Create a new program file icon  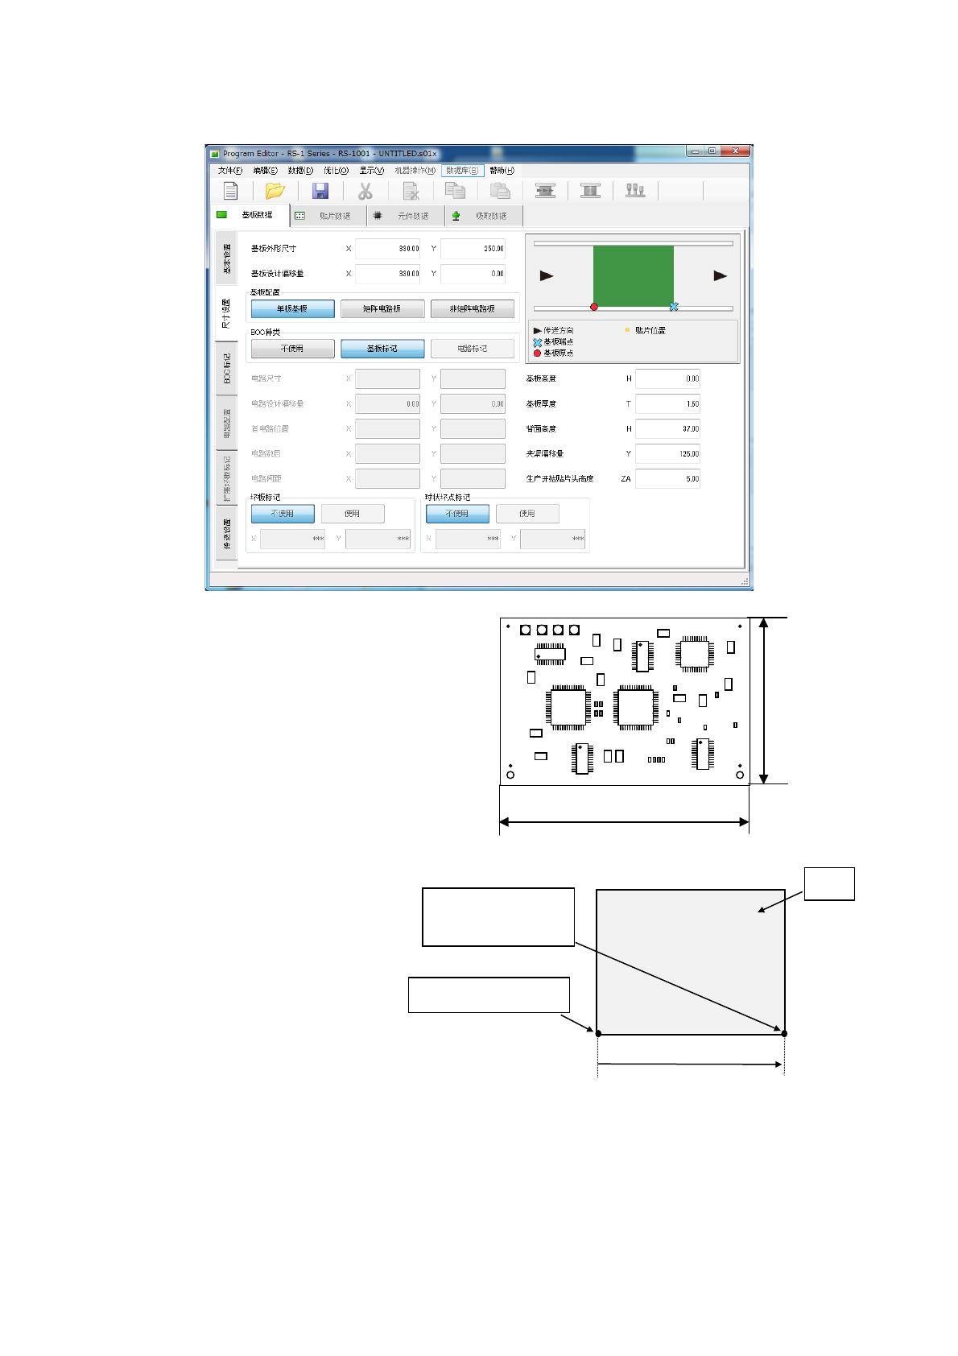pyautogui.click(x=230, y=191)
